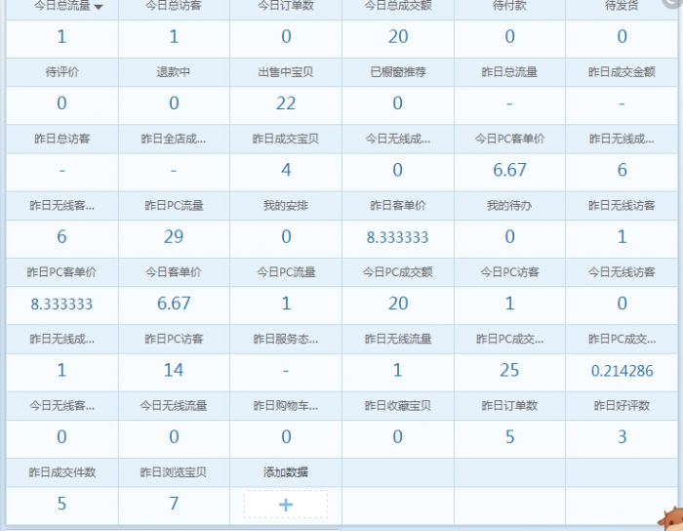Click the 待发货 count value
This screenshot has width=683, height=531.
[x=623, y=37]
